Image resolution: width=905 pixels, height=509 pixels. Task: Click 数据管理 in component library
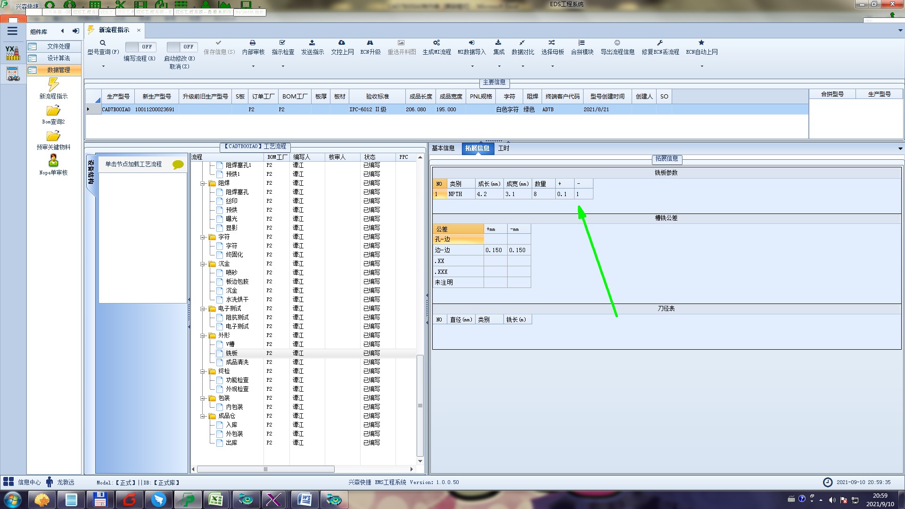point(58,70)
